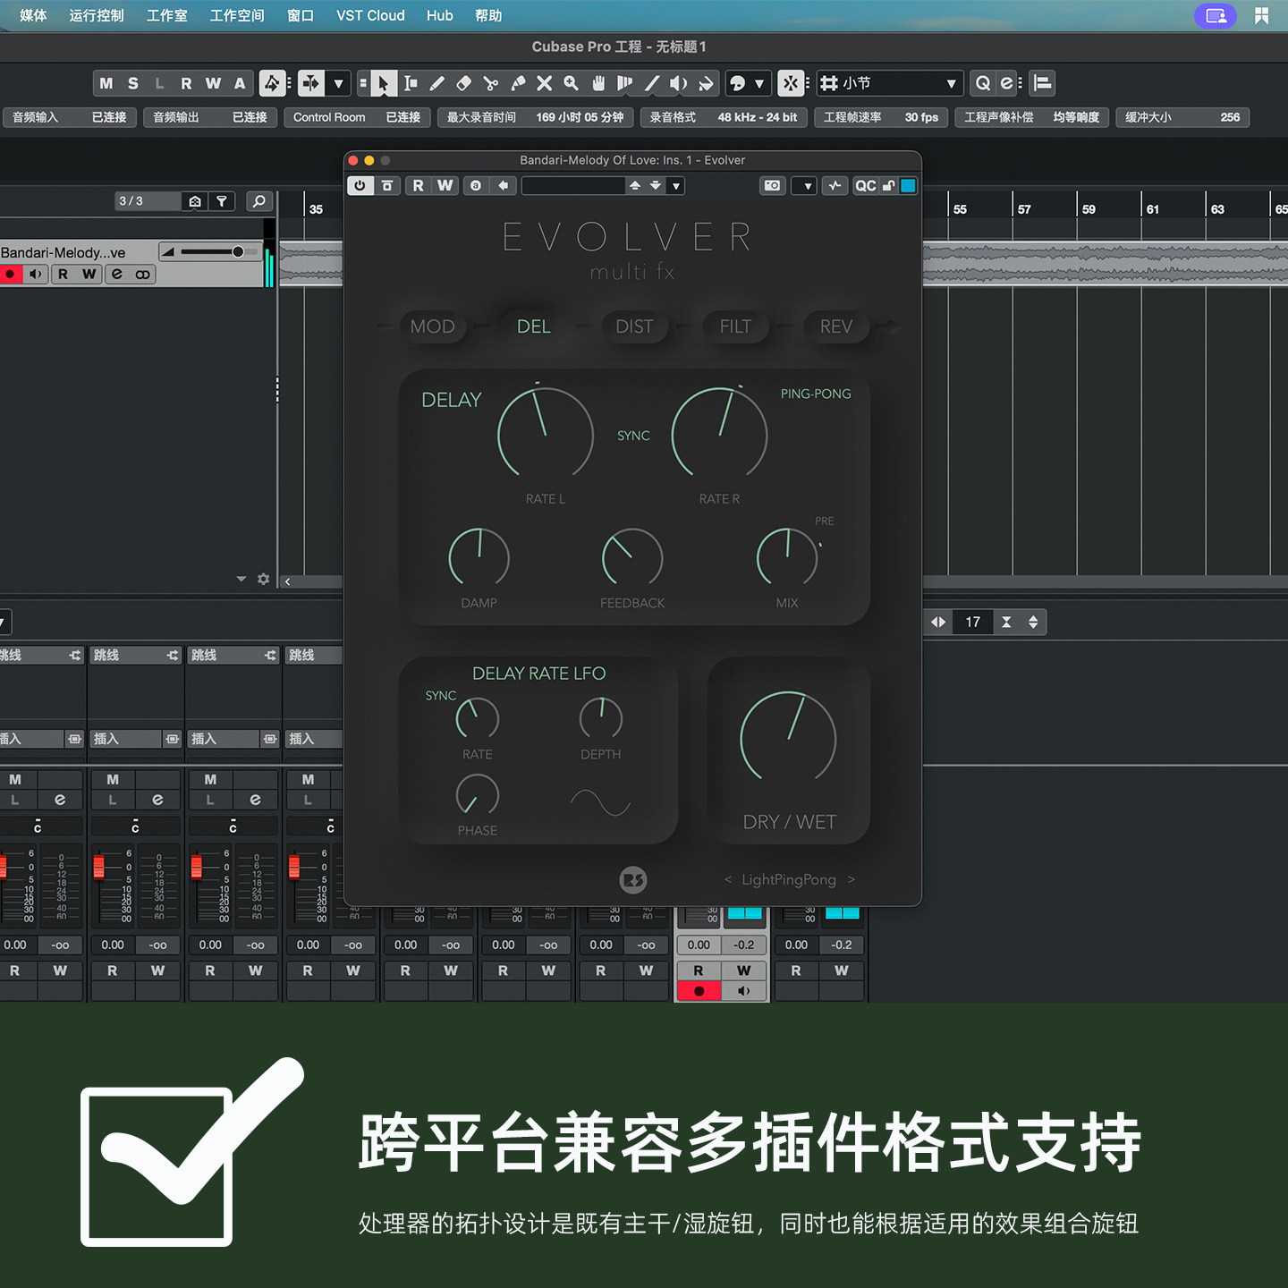This screenshot has height=1288, width=1288.
Task: Select the Glue tool
Action: click(x=518, y=83)
